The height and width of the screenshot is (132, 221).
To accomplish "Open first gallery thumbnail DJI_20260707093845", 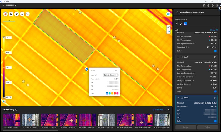I will [x=12, y=120].
